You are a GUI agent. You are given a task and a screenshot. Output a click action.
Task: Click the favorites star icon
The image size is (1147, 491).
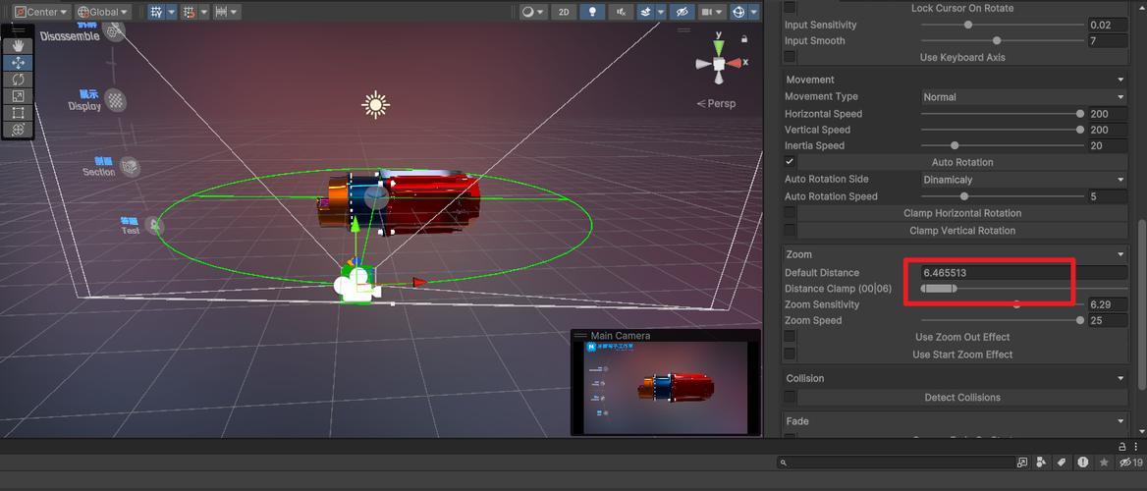click(1104, 463)
